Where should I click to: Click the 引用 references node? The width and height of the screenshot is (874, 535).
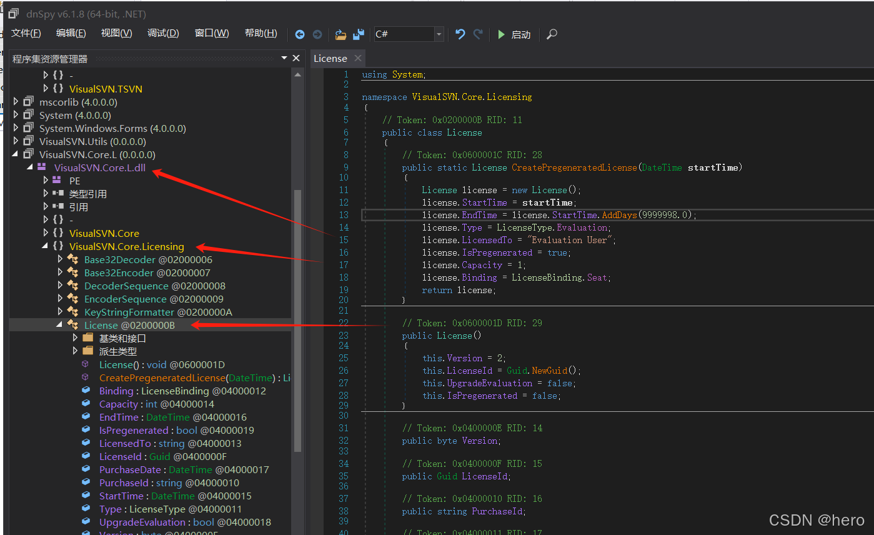click(78, 207)
